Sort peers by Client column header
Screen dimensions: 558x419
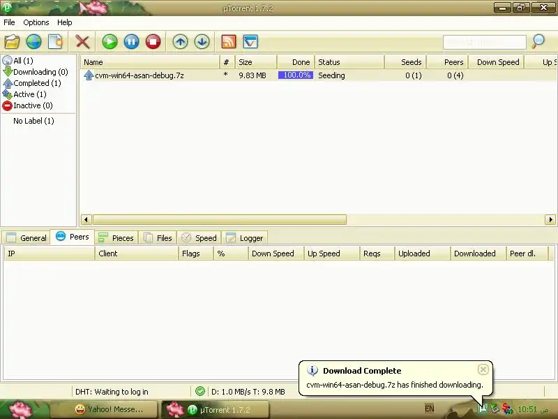point(136,253)
